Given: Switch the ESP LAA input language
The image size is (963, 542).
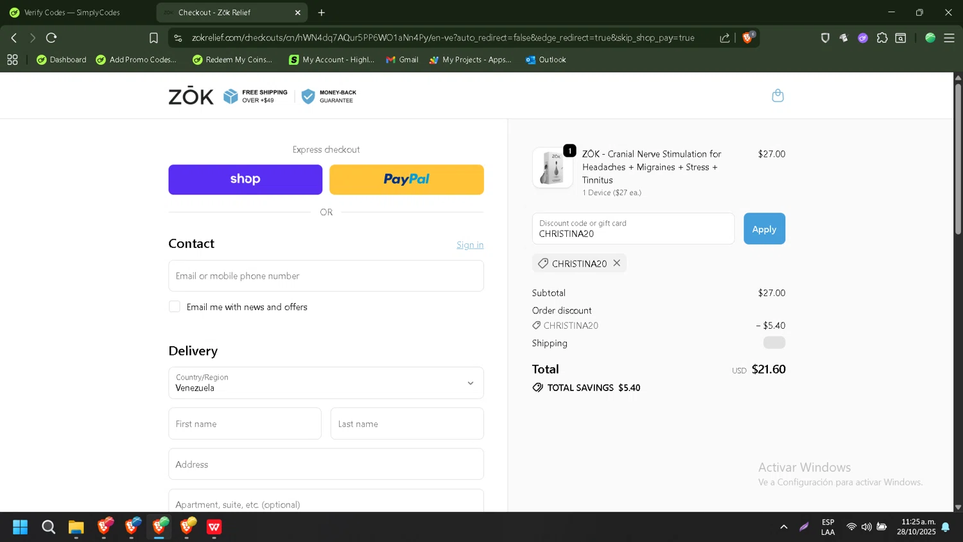Looking at the screenshot, I should 828,527.
